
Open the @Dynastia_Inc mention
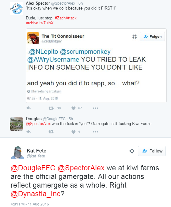pyautogui.click(x=35, y=194)
